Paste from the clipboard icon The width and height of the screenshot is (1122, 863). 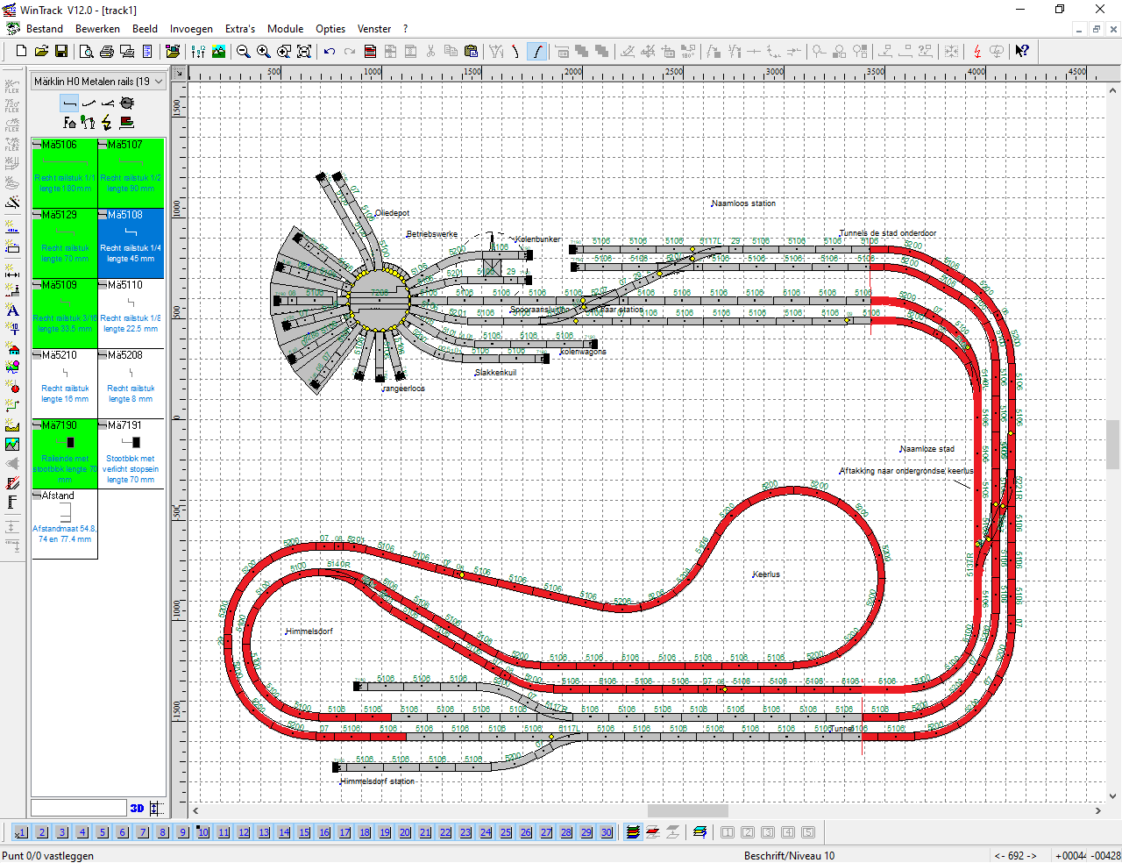(x=471, y=52)
